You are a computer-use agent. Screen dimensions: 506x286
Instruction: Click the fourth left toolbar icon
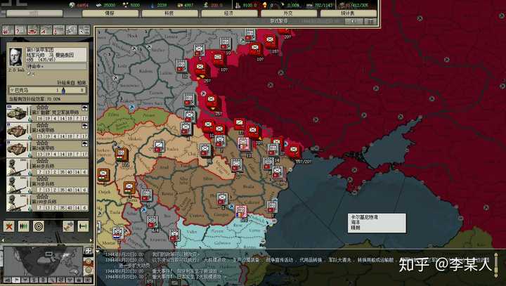click(x=46, y=30)
